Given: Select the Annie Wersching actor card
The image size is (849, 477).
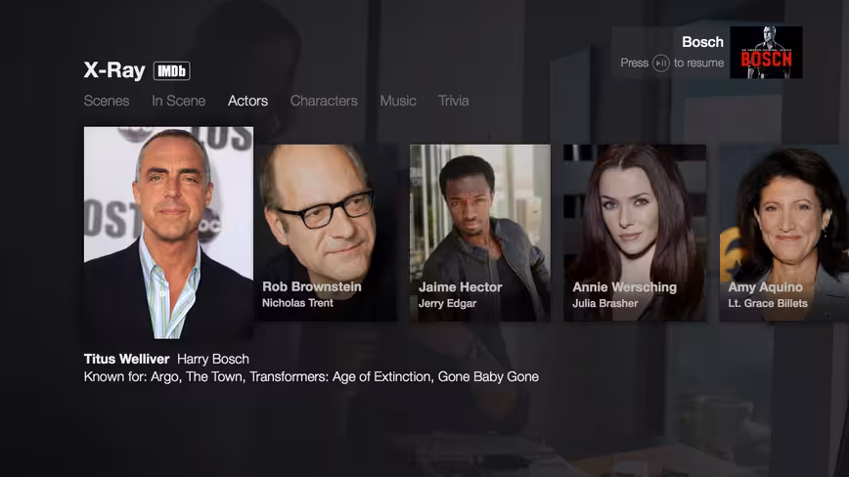Looking at the screenshot, I should pos(635,233).
